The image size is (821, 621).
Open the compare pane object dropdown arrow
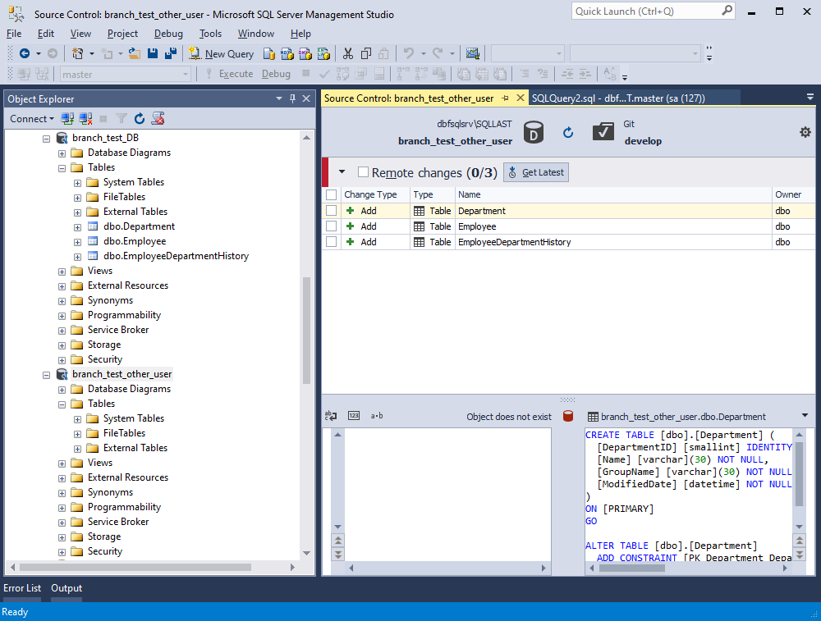click(x=805, y=415)
